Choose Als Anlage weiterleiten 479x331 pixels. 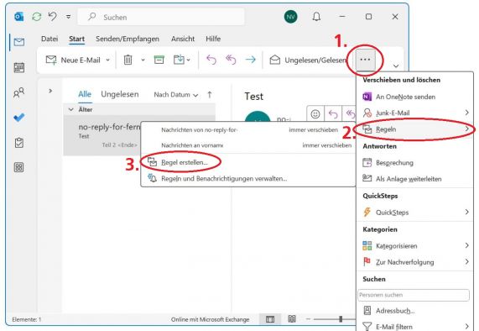pyautogui.click(x=414, y=179)
